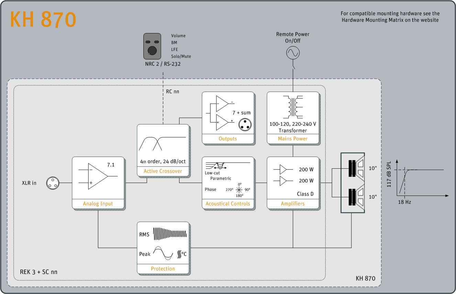The width and height of the screenshot is (456, 294).
Task: Select the Mains Power label
Action: coord(293,138)
